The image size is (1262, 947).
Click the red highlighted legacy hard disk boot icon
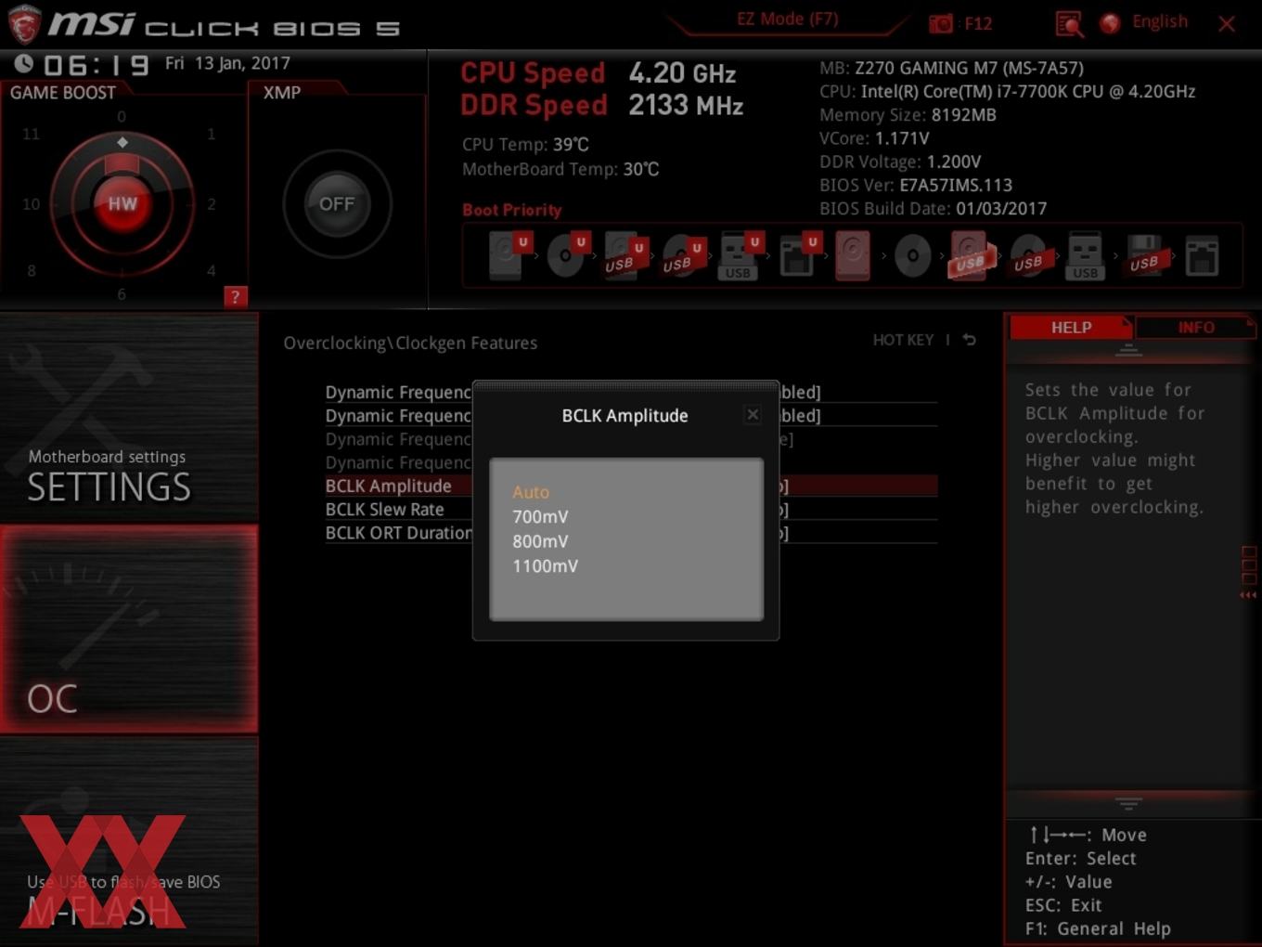[853, 254]
